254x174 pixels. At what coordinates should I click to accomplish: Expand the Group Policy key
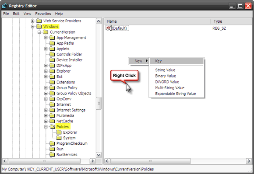click(x=46, y=88)
